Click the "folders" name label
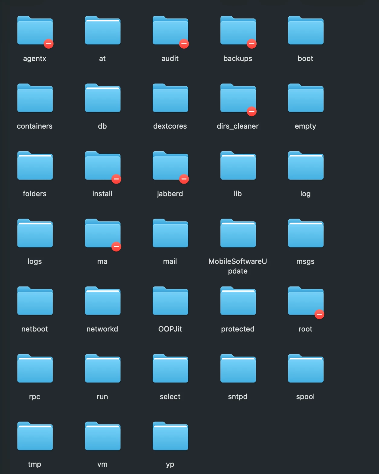 [35, 194]
